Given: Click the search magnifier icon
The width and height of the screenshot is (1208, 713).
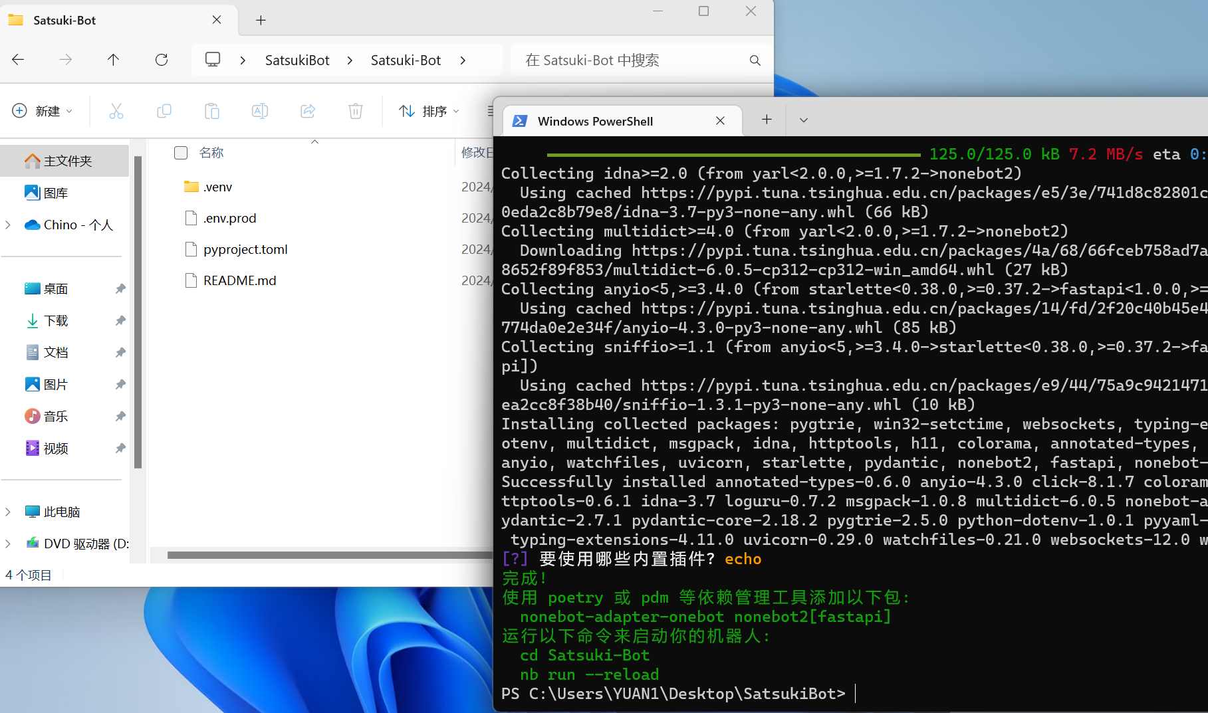Looking at the screenshot, I should (x=755, y=60).
